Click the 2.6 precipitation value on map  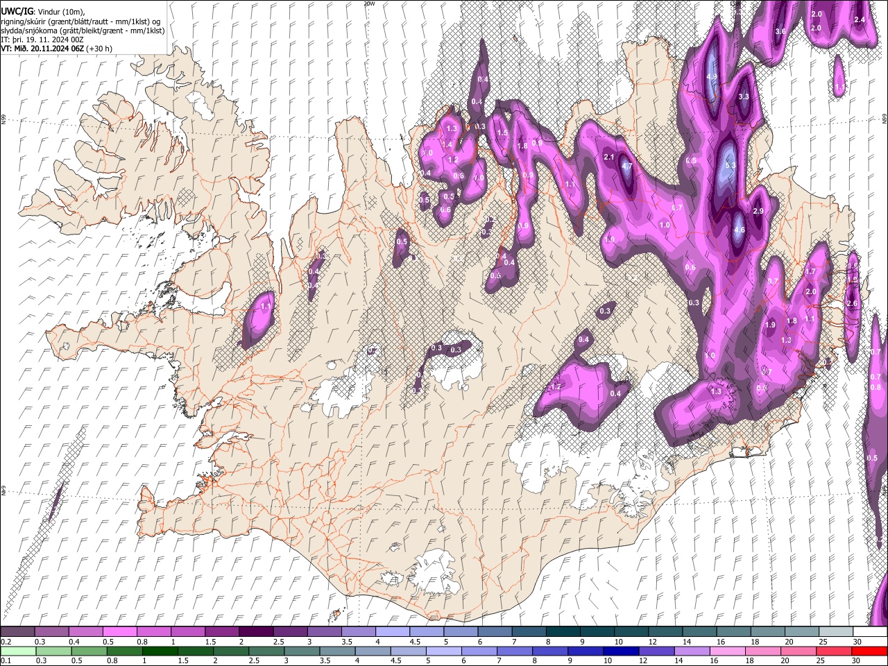(852, 303)
